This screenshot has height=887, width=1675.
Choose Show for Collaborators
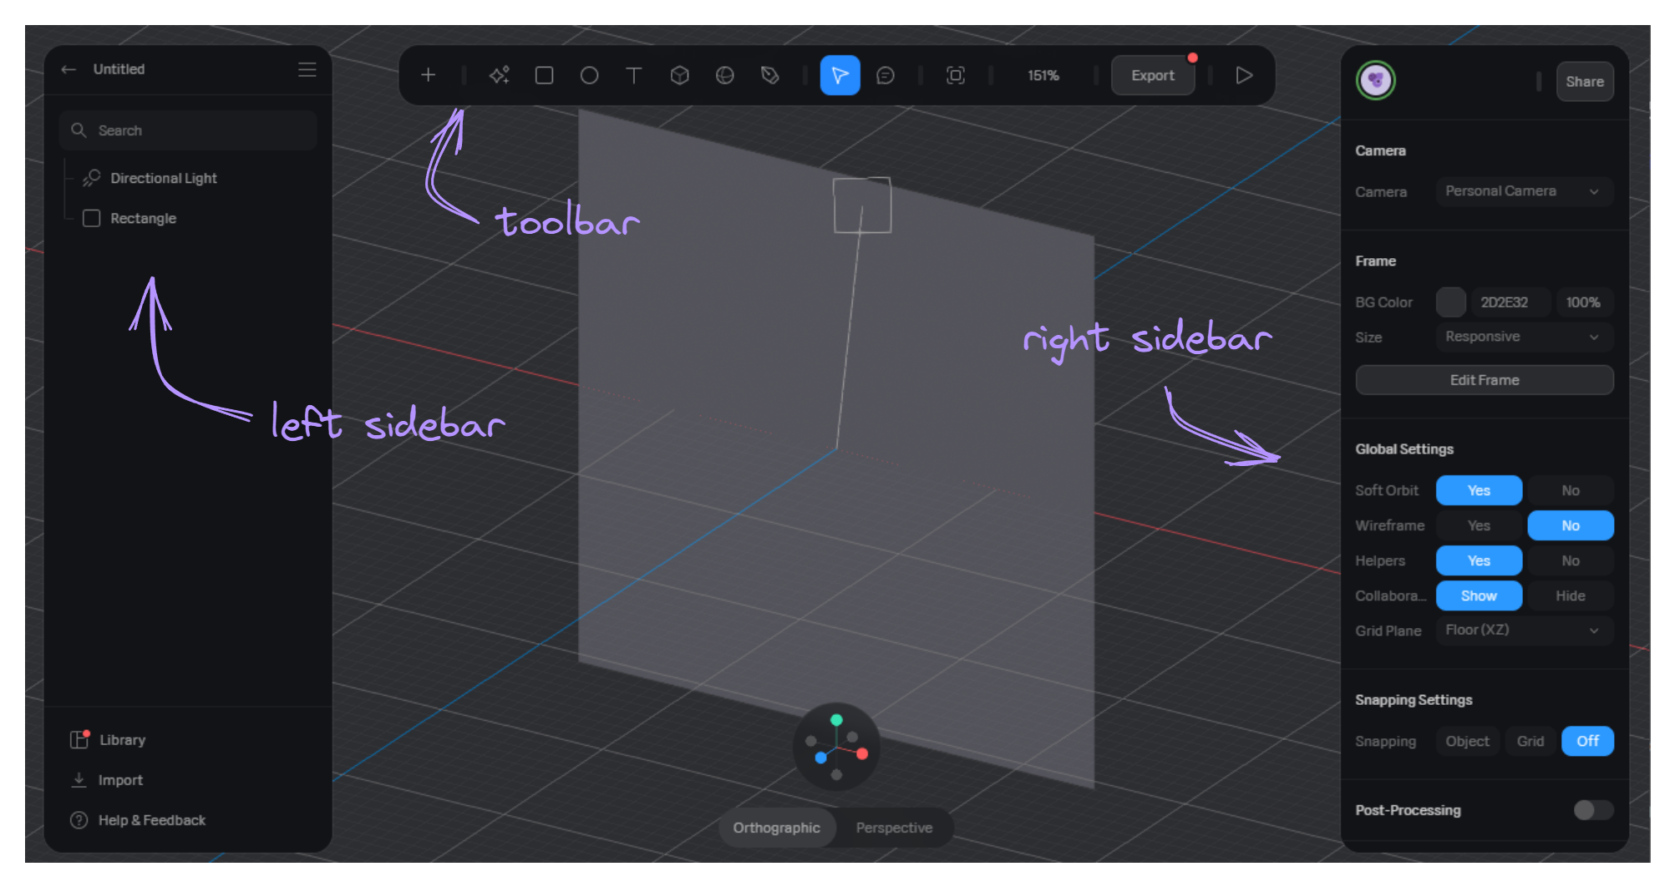[x=1479, y=596]
